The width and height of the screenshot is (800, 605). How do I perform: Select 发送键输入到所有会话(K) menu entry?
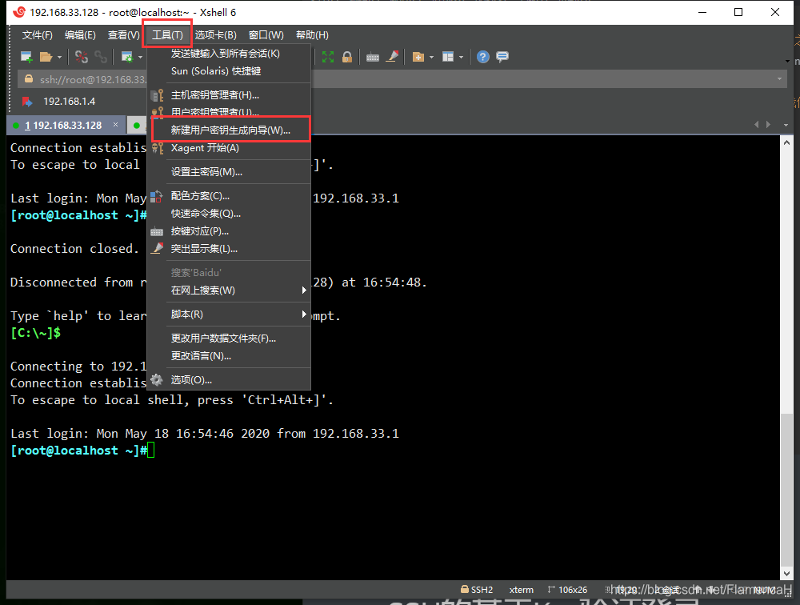pos(229,54)
